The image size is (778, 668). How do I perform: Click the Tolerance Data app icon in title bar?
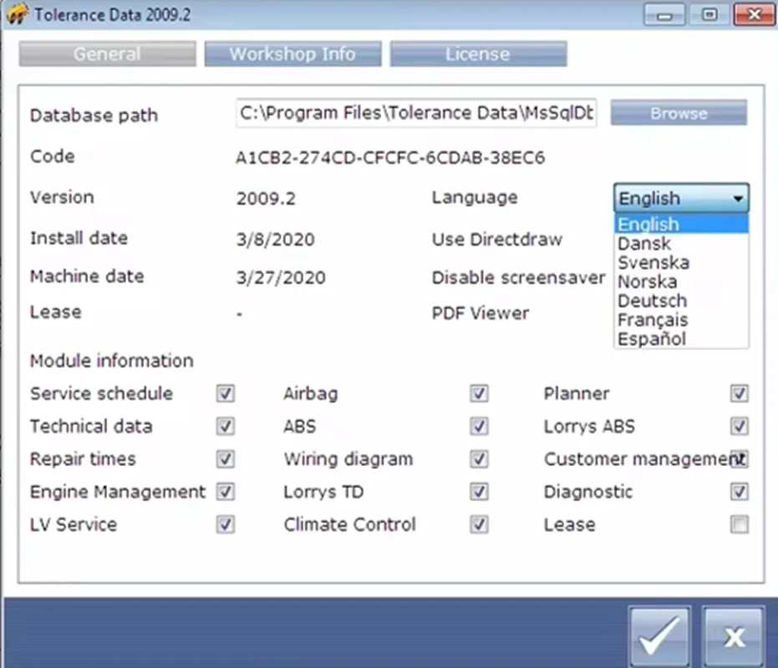point(18,14)
